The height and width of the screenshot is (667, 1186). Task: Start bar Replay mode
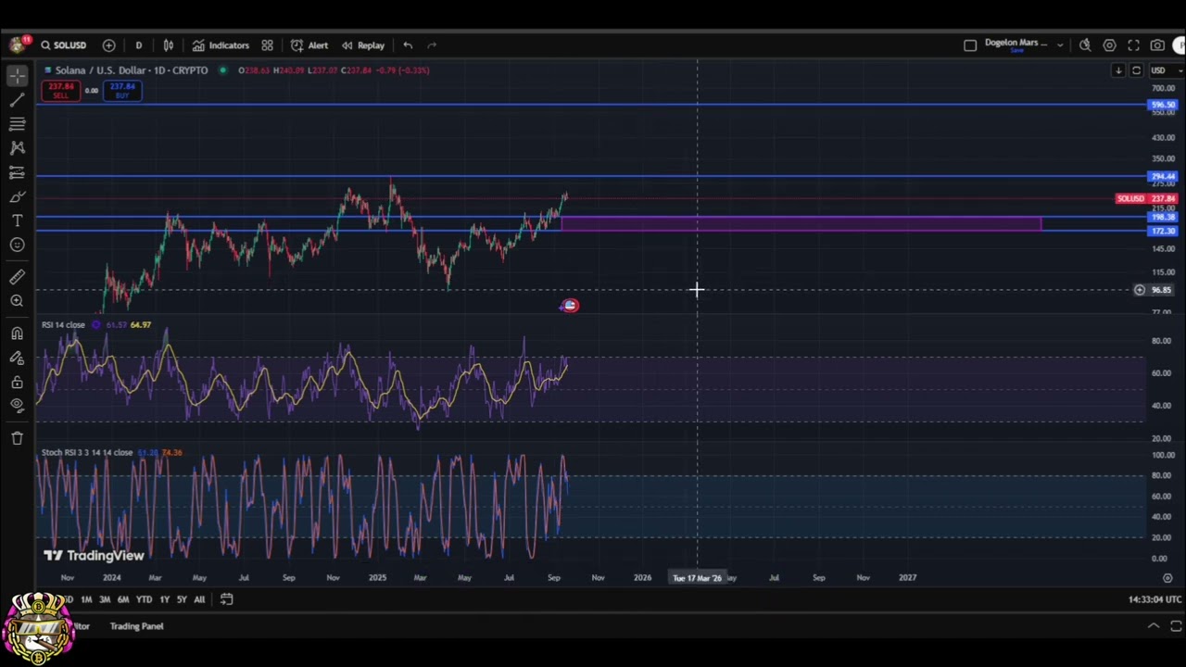pyautogui.click(x=362, y=45)
